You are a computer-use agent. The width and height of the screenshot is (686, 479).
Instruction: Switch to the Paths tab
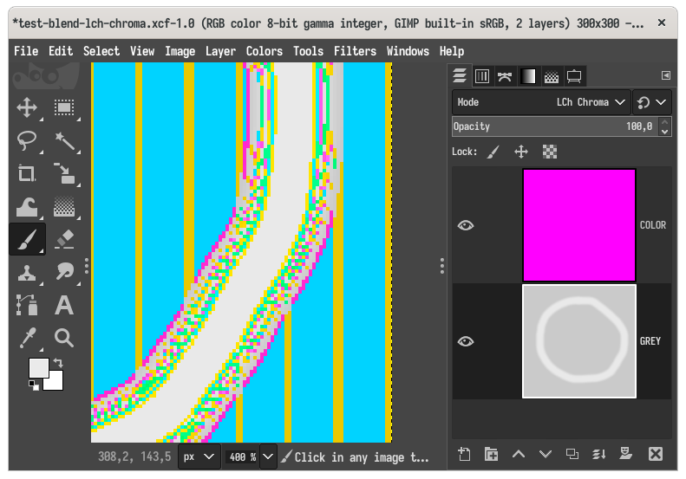click(505, 76)
